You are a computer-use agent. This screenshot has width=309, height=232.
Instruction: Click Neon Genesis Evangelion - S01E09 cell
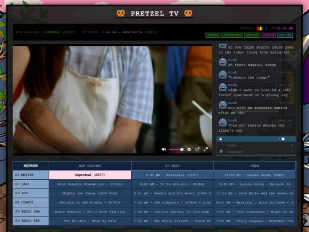tap(90, 184)
